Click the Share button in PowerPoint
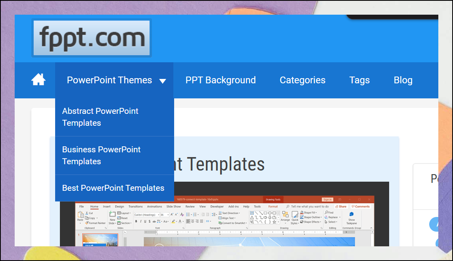Viewport: 453px width, 261px height. tap(341, 206)
